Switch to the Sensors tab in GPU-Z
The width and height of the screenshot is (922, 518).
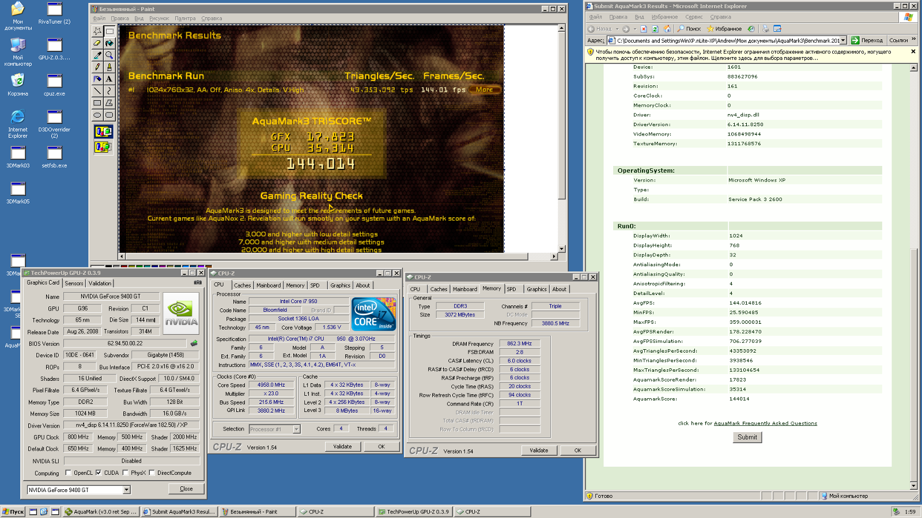click(x=74, y=283)
